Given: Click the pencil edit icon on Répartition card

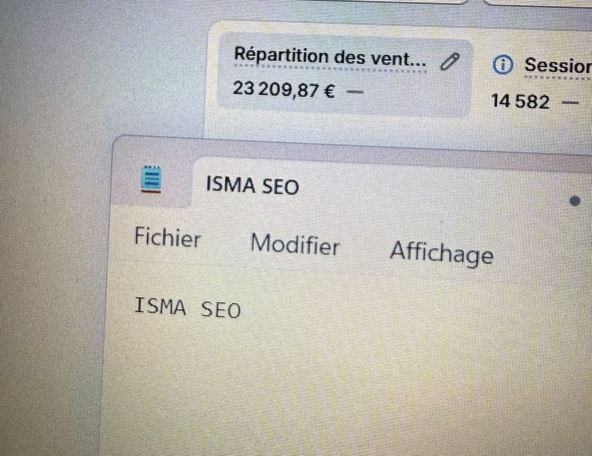Looking at the screenshot, I should click(451, 61).
